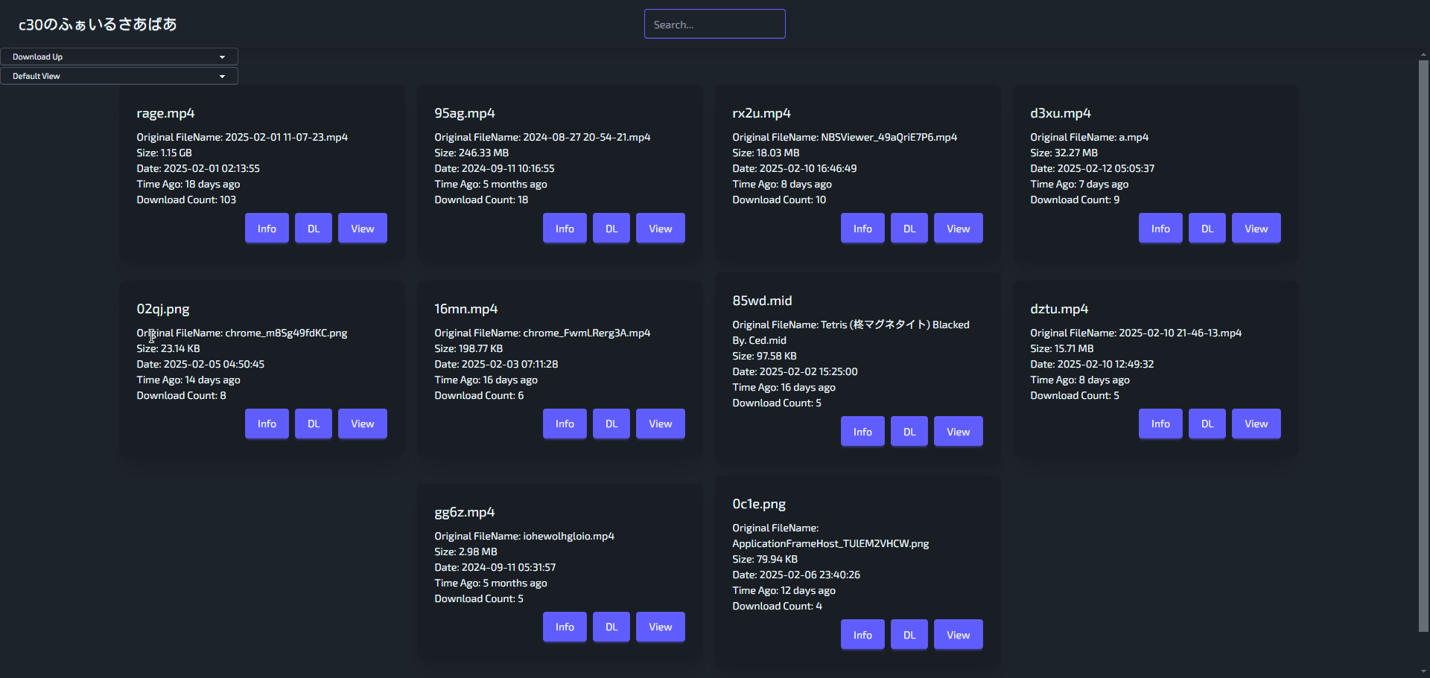This screenshot has height=678, width=1430.
Task: Download rage.mp4 with DL button
Action: 314,228
